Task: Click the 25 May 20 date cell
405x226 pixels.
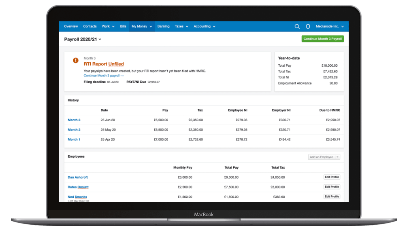Action: coord(108,130)
